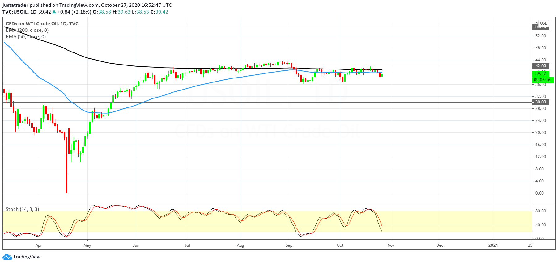Select the 'TVC:USOIL, 1D' ticker text
Viewport: 558px width, 264px height.
tap(19, 12)
